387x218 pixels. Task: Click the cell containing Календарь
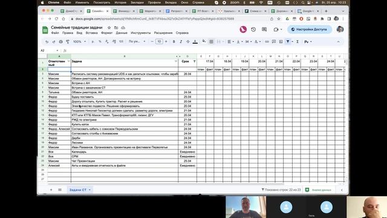pyautogui.click(x=125, y=152)
